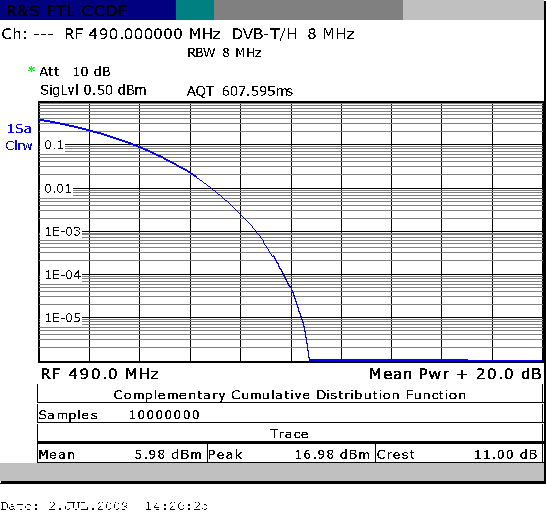Screen dimensions: 546x530
Task: Click the RF 490.0 MHz label below the graph
Action: 100,374
